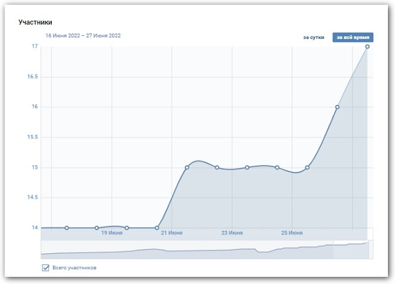The image size is (395, 284).
Task: Click the first data point at value 15
Action: pos(187,167)
